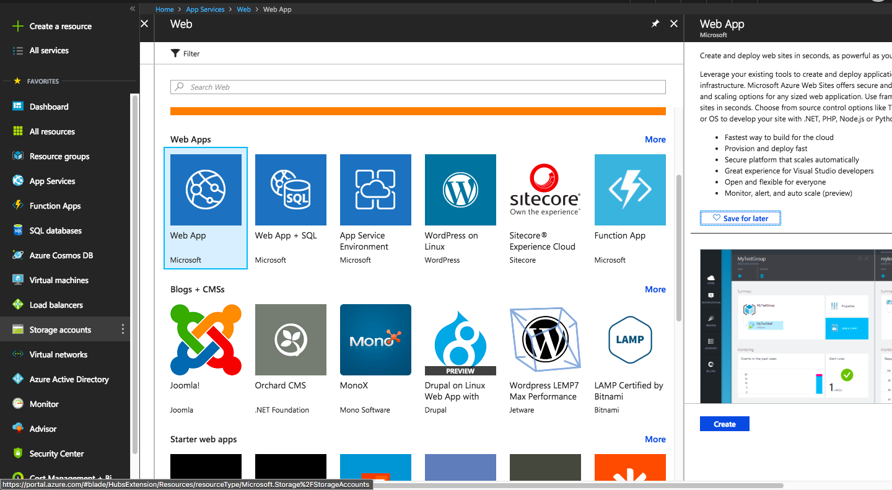Open Security Center shield icon

[18, 453]
